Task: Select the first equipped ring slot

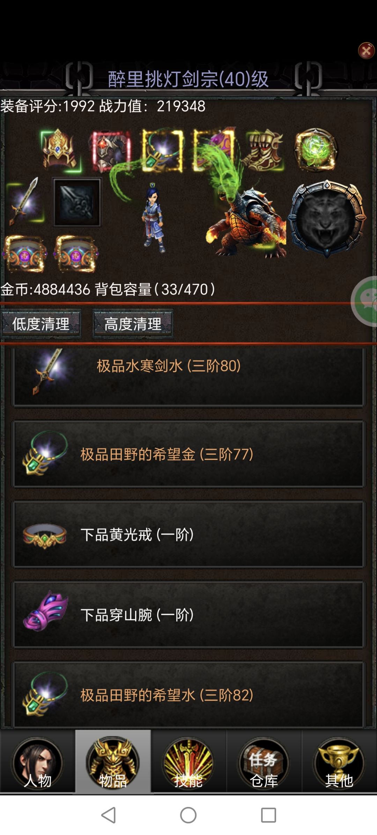Action: (x=25, y=254)
